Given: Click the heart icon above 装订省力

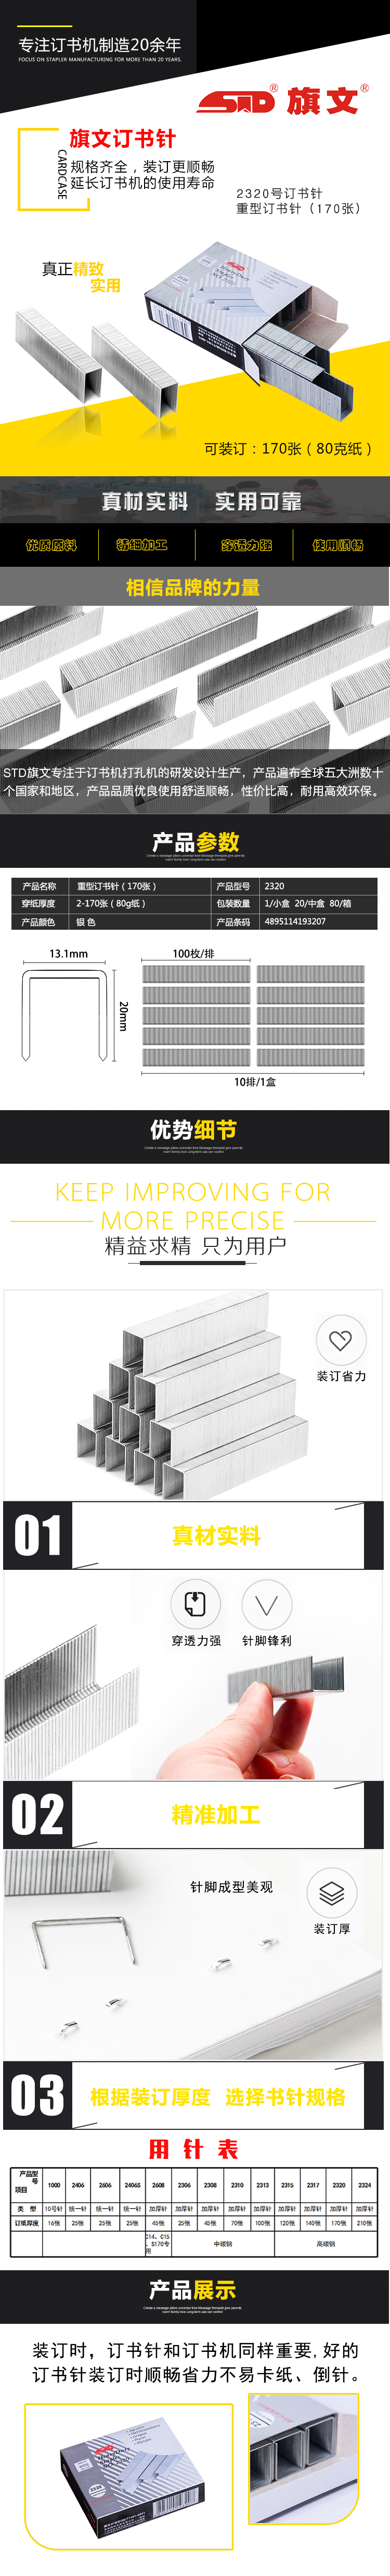Looking at the screenshot, I should point(340,1340).
